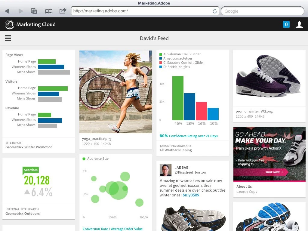Click the red Saucony Comfort Glide legend swatch
This screenshot has height=231, width=308.
161,63
